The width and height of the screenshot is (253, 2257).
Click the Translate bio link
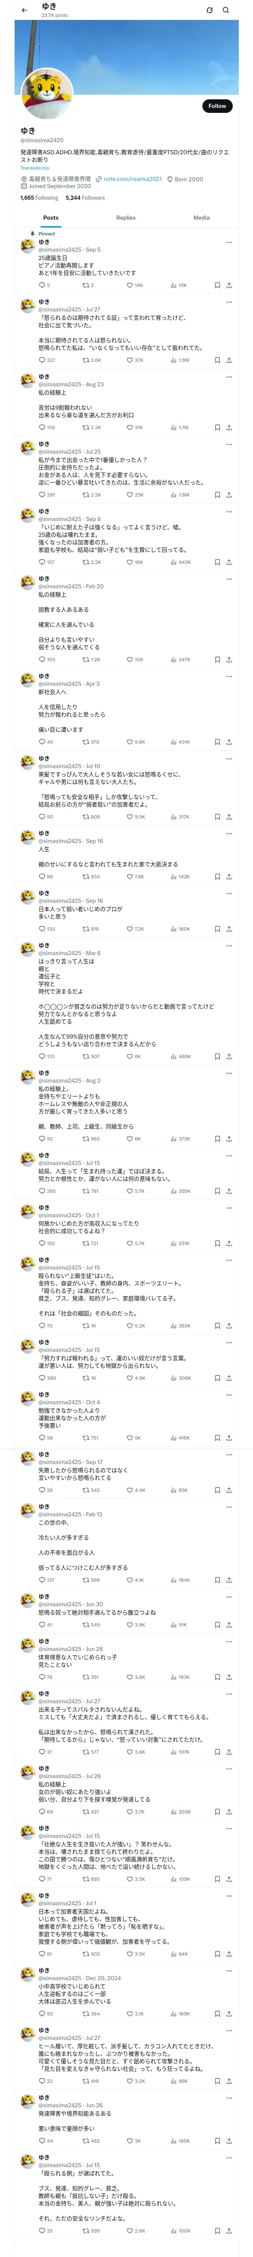click(35, 168)
